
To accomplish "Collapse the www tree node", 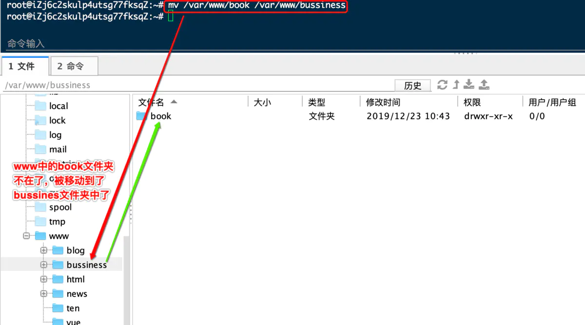I will point(26,236).
